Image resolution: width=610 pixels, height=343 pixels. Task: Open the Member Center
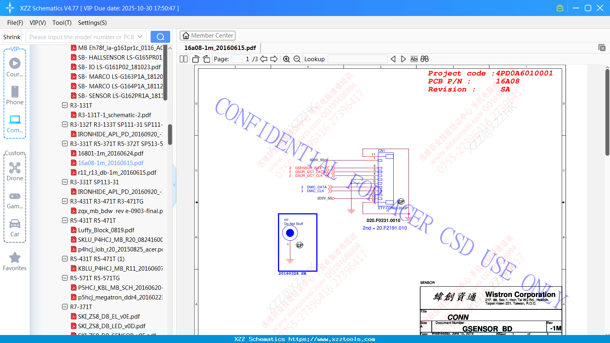(207, 36)
